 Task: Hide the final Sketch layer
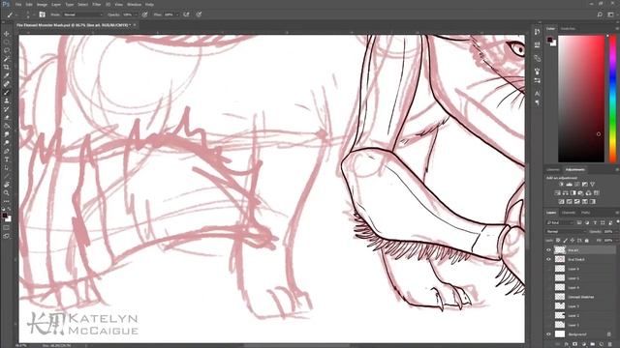(548, 259)
